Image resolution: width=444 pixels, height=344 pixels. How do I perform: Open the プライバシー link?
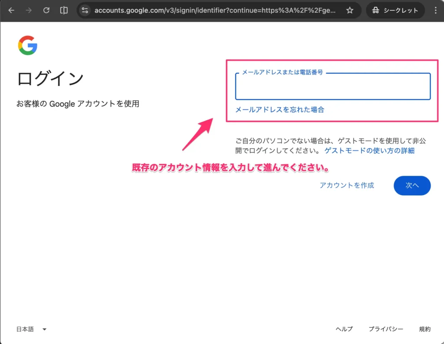click(x=385, y=329)
